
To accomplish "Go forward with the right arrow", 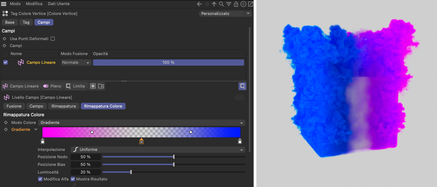I will tap(206, 4).
